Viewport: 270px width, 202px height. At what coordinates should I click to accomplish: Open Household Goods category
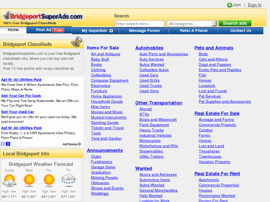107,102
